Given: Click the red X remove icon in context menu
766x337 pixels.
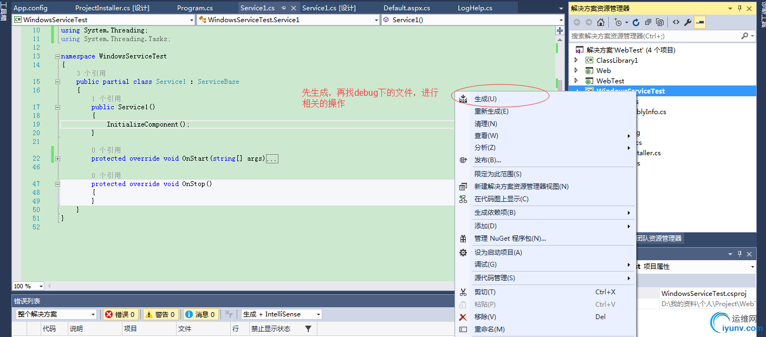Looking at the screenshot, I should coord(463,317).
